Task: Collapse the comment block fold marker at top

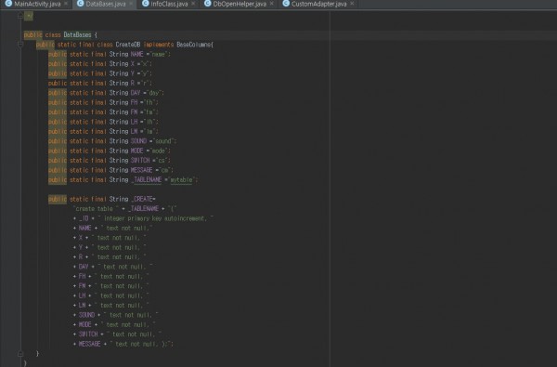Action: (20, 16)
